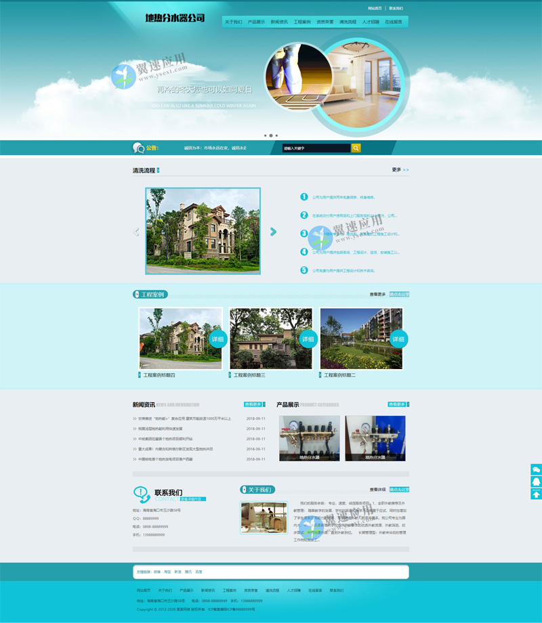This screenshot has height=623, width=542.
Task: Click the numbered step 1 circle icon
Action: (304, 197)
